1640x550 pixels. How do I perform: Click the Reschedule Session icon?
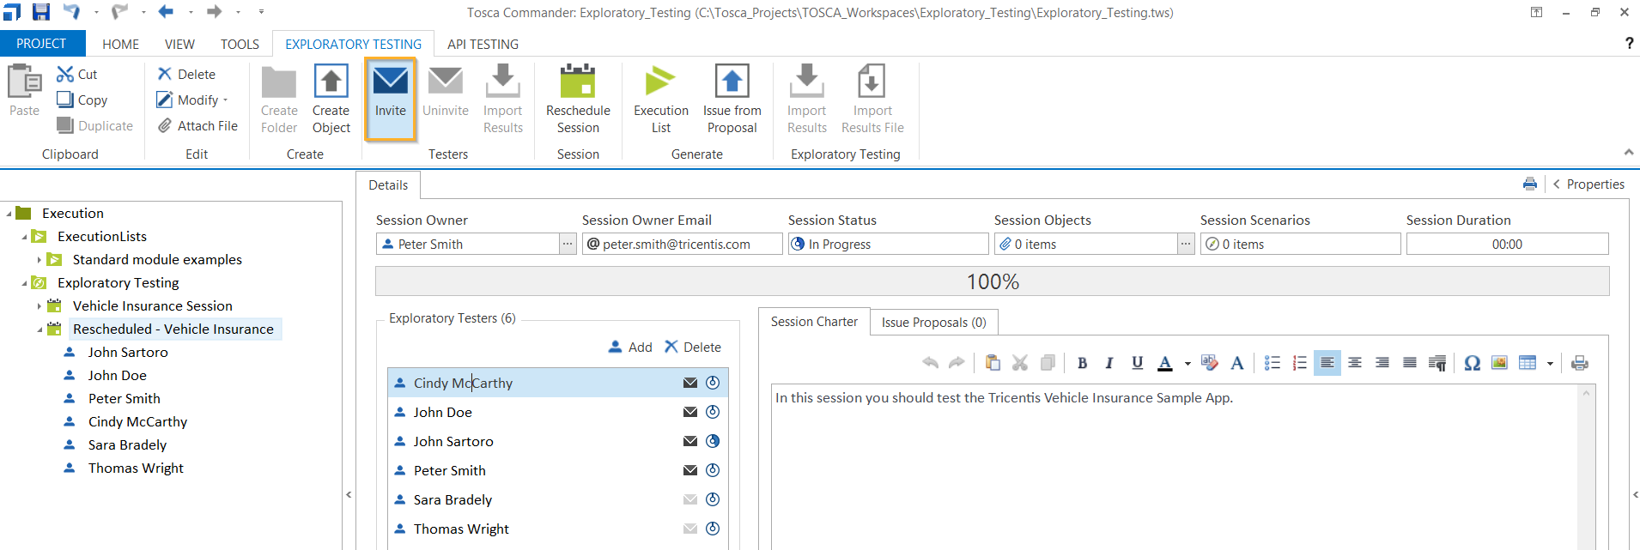(x=578, y=82)
